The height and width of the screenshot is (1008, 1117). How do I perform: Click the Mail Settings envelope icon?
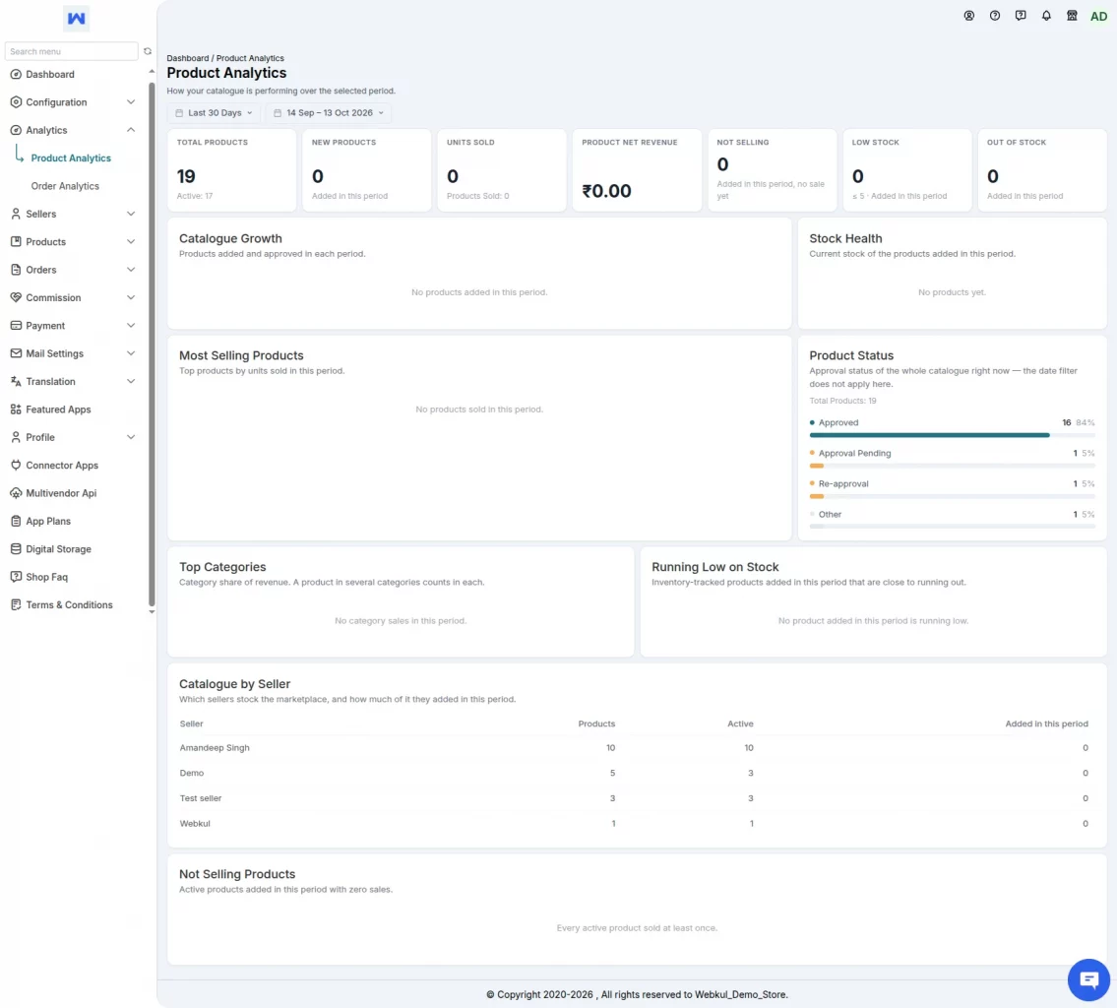(16, 353)
